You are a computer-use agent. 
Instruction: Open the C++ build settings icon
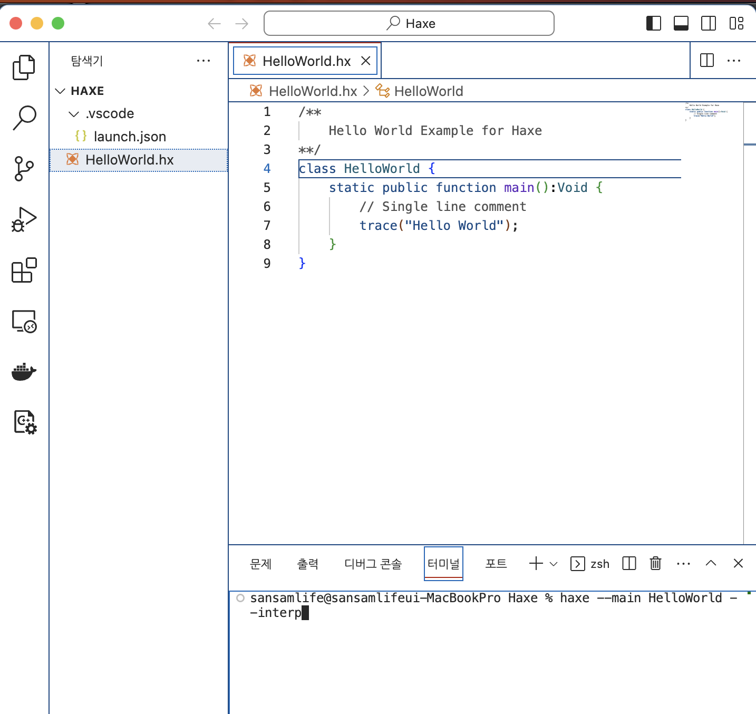(x=25, y=422)
